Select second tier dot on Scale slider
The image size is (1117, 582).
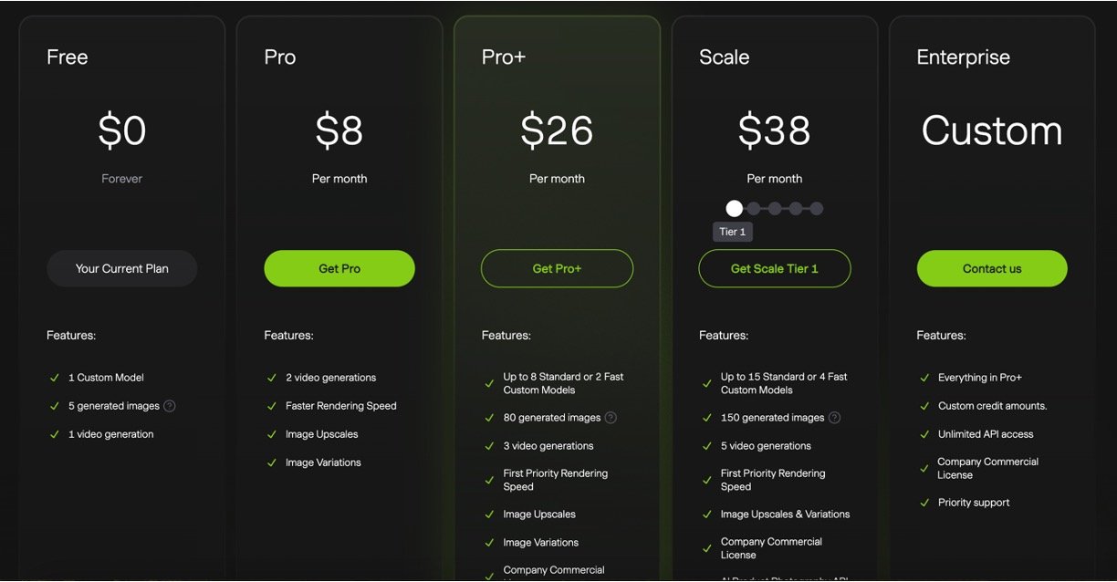755,209
